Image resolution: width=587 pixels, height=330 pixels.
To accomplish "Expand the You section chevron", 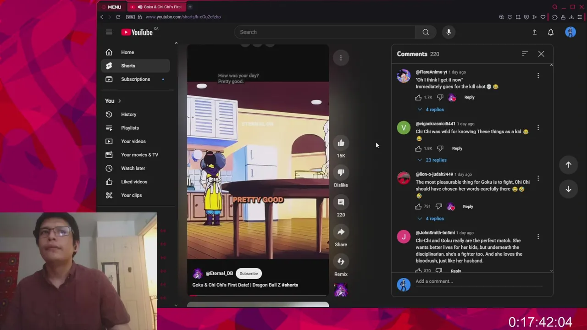I will (120, 101).
